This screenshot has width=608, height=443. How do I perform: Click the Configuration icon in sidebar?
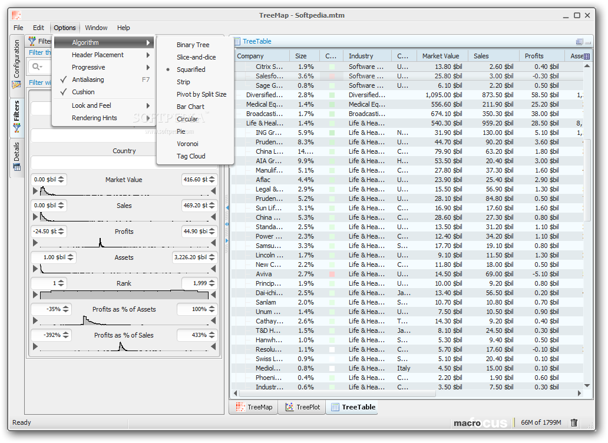tap(16, 84)
